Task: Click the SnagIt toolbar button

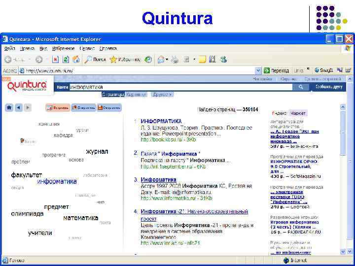Action: click(323, 70)
